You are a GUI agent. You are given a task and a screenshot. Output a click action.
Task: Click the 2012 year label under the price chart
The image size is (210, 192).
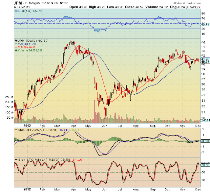[x=27, y=126]
